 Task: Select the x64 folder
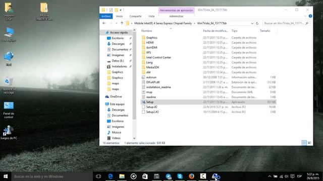tap(148, 72)
